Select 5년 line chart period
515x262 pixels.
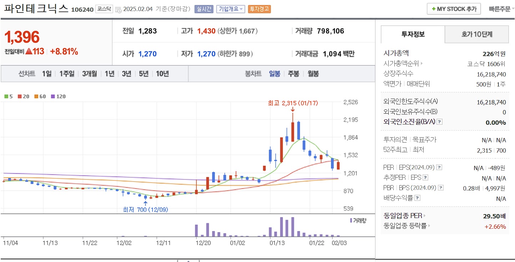coord(144,74)
